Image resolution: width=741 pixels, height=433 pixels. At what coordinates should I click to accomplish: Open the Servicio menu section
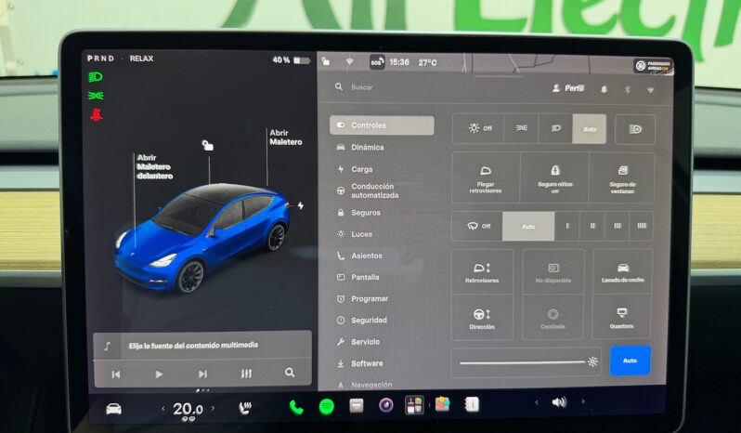(x=358, y=342)
